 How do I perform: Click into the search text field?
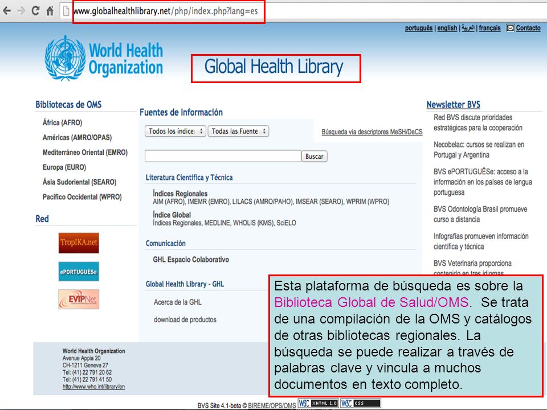tap(223, 156)
